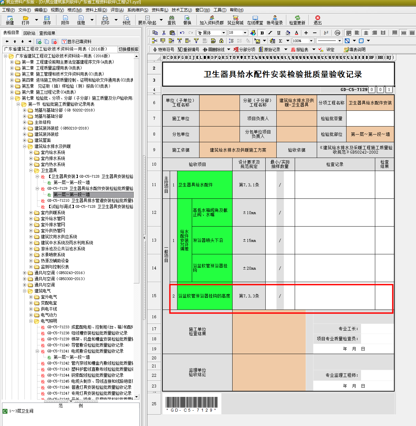
Task: Click the Paste clipboard icon
Action: click(x=172, y=32)
